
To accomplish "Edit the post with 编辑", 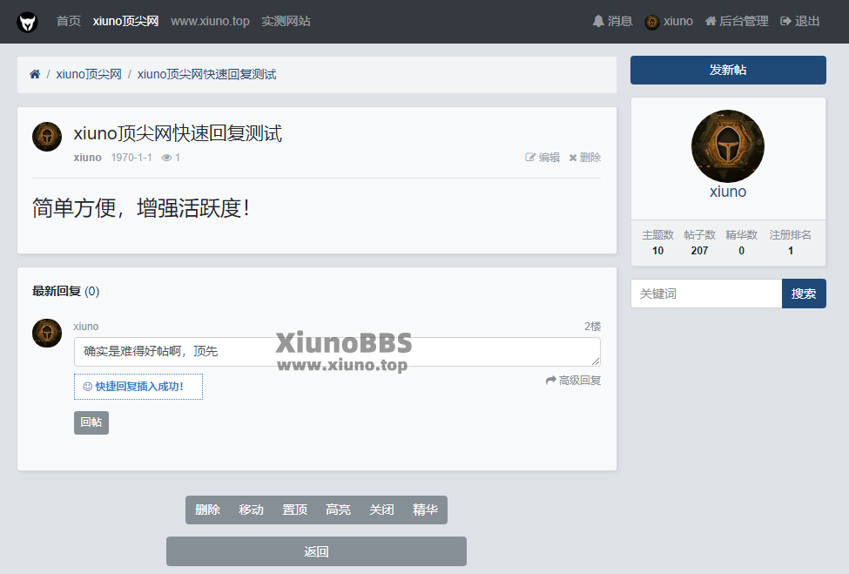I will [542, 158].
